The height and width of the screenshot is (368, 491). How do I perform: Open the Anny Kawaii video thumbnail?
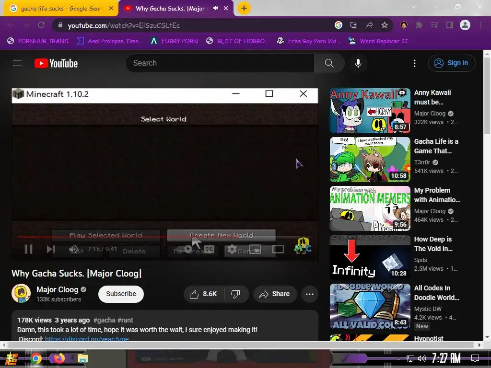(x=370, y=111)
